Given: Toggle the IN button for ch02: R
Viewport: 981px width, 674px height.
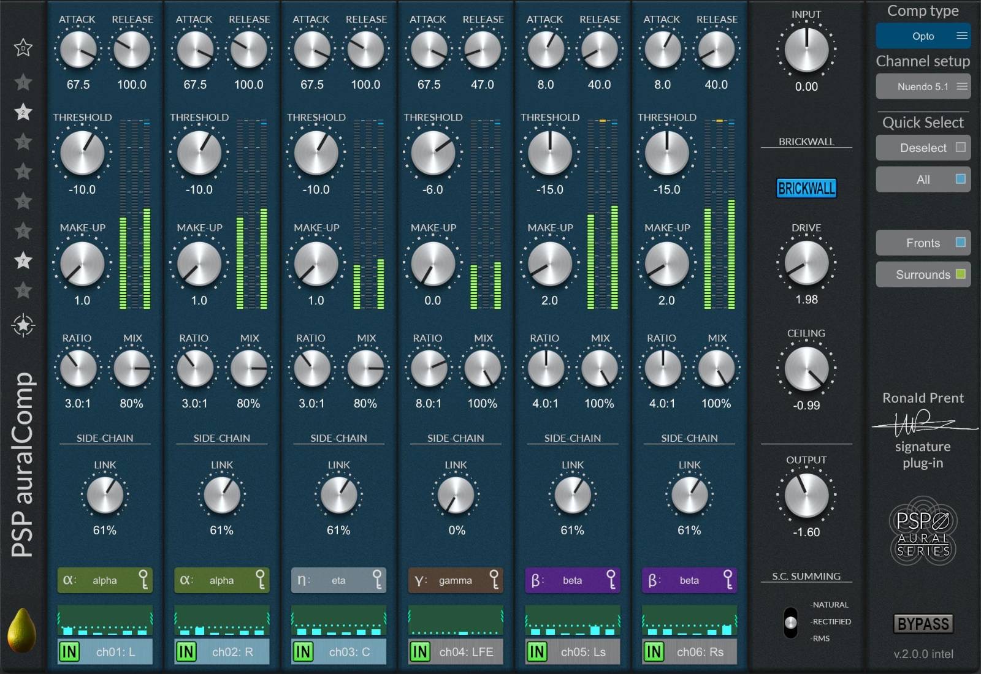Looking at the screenshot, I should pos(186,652).
